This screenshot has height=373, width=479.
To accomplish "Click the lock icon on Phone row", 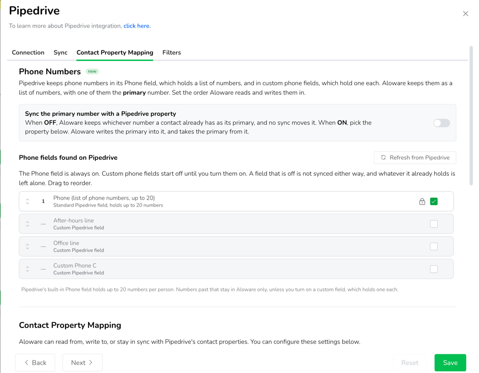I will (x=422, y=201).
